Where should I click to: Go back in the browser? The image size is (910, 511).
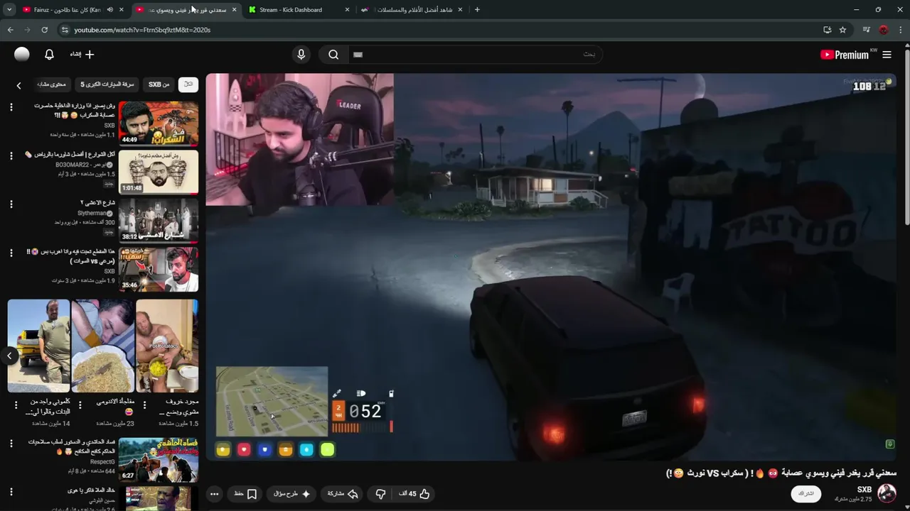click(10, 30)
